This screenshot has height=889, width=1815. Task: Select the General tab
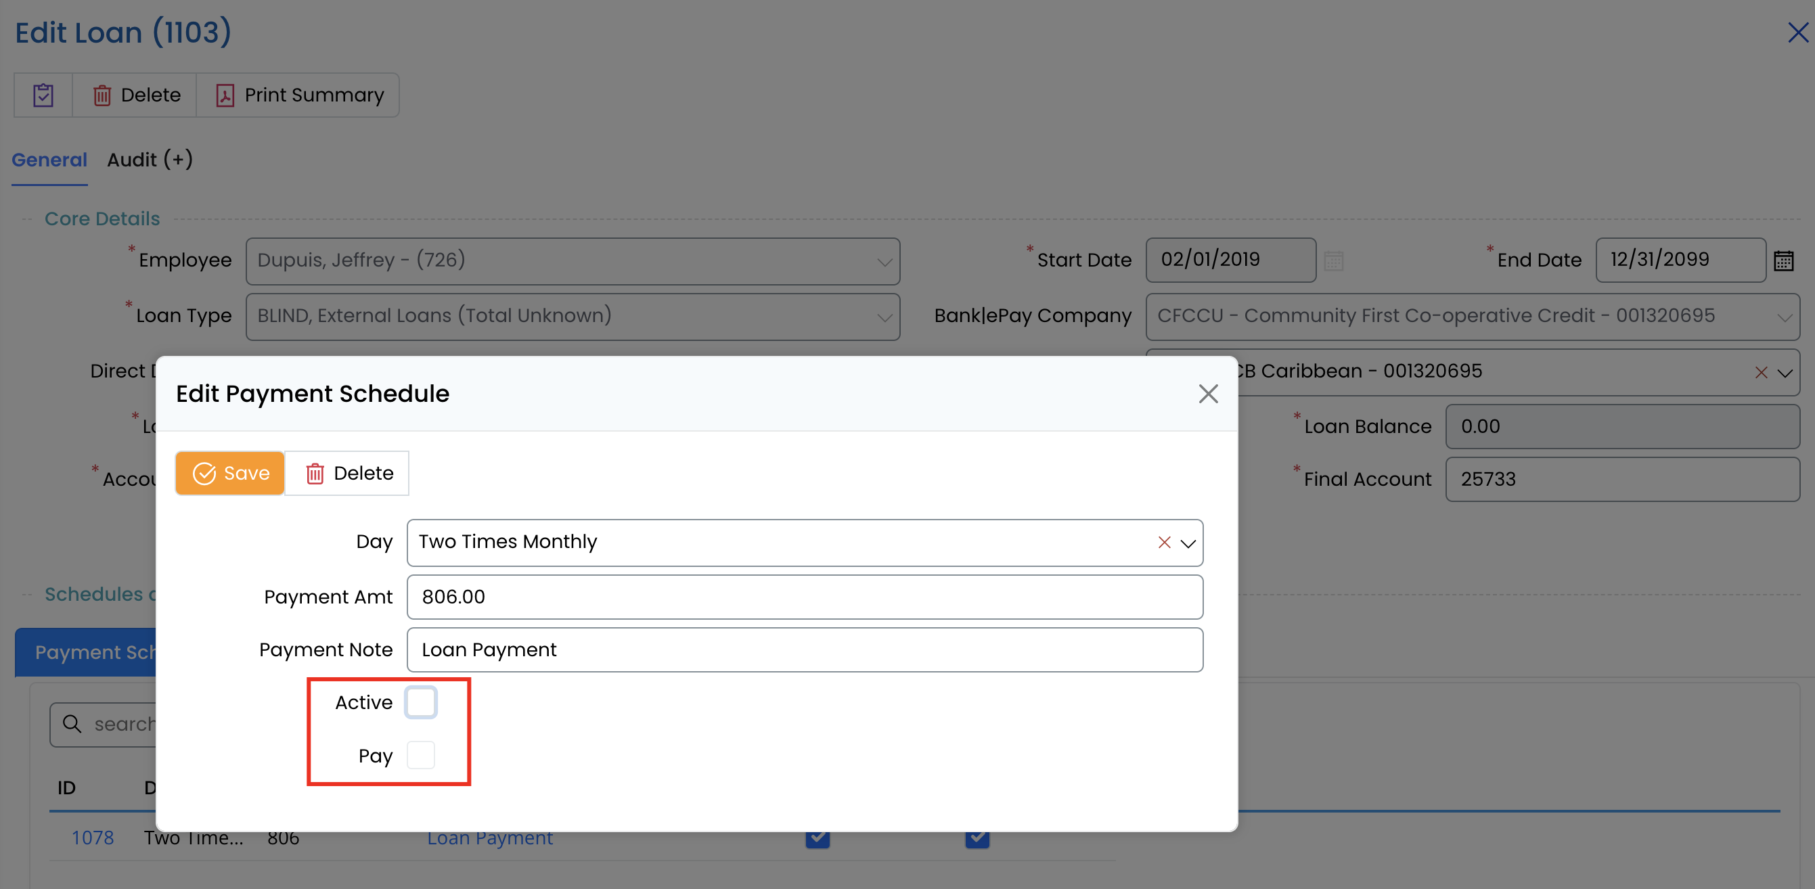point(49,160)
